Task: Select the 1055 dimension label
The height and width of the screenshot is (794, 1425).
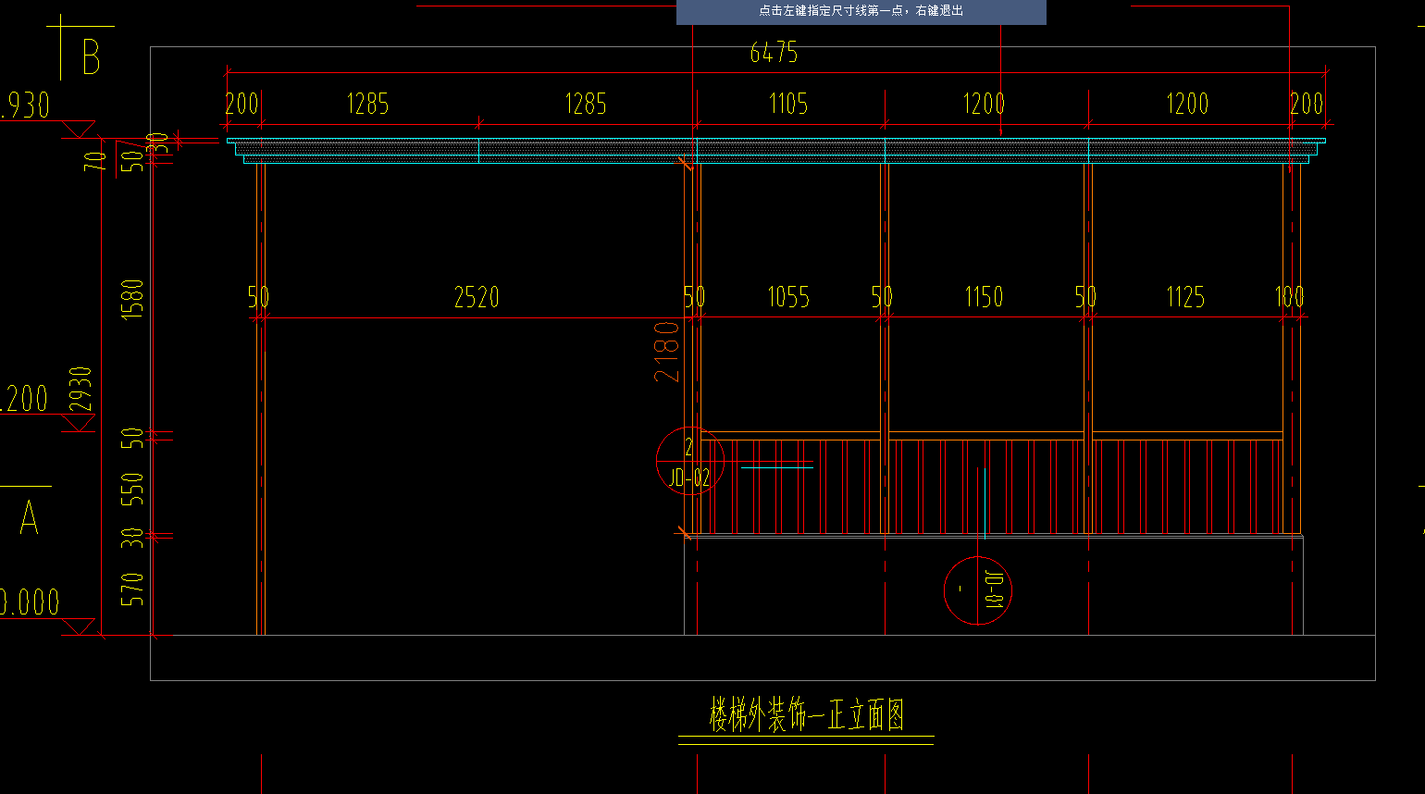Action: 788,297
